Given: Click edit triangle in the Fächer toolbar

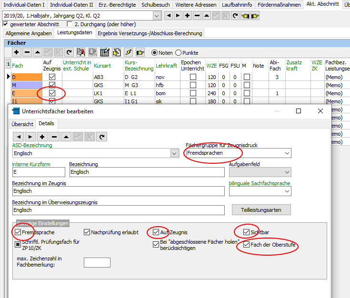Looking at the screenshot, I should point(38,52).
